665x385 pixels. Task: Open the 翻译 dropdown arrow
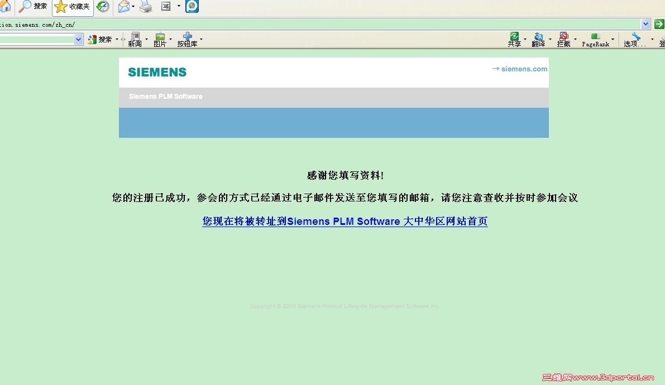coord(550,39)
